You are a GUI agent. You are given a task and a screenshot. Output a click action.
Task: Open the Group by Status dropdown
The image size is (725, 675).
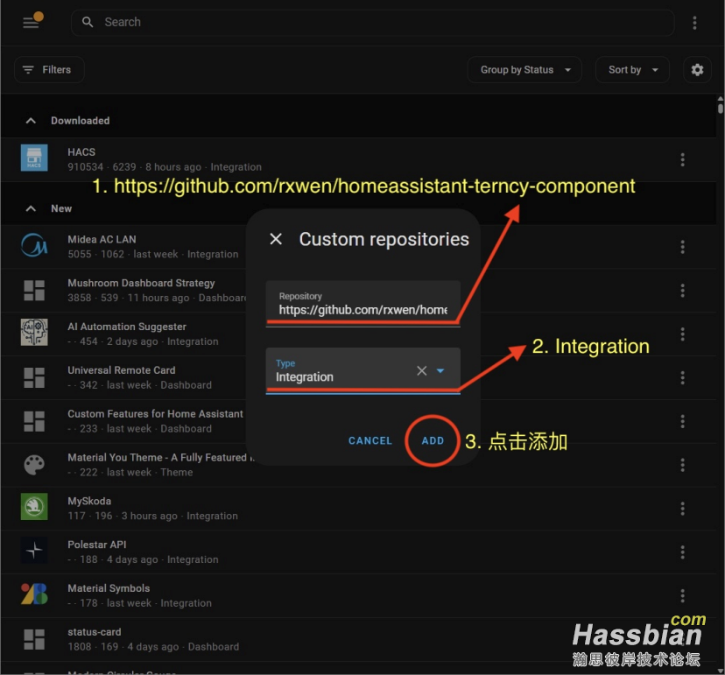524,70
